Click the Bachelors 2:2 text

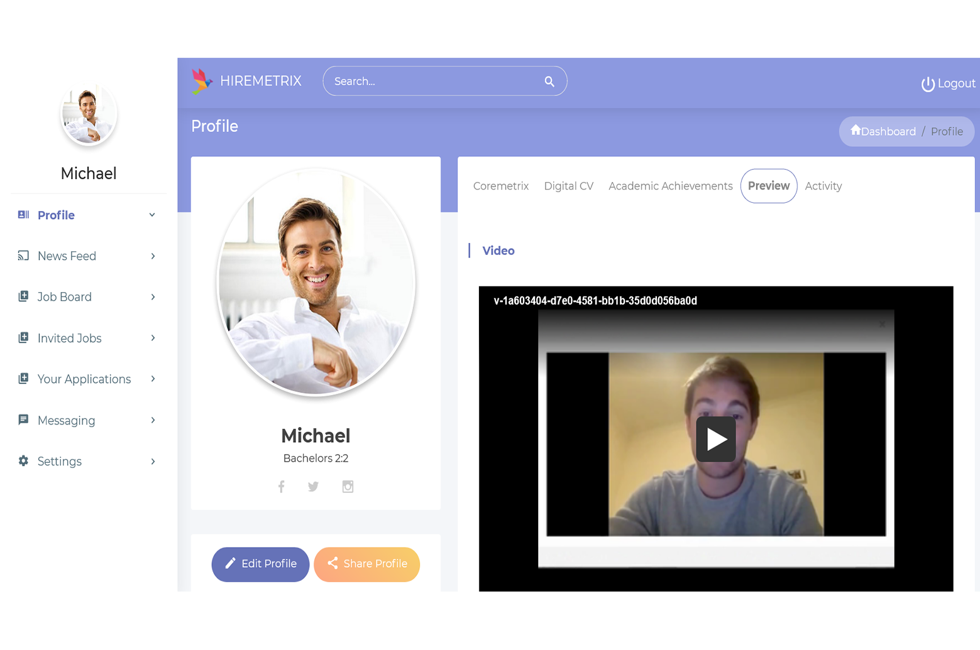pyautogui.click(x=316, y=458)
